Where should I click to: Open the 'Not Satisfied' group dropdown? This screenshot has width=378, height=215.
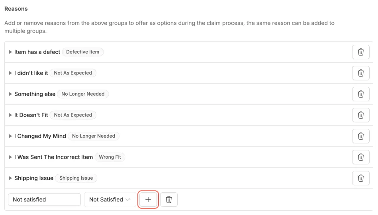click(110, 200)
